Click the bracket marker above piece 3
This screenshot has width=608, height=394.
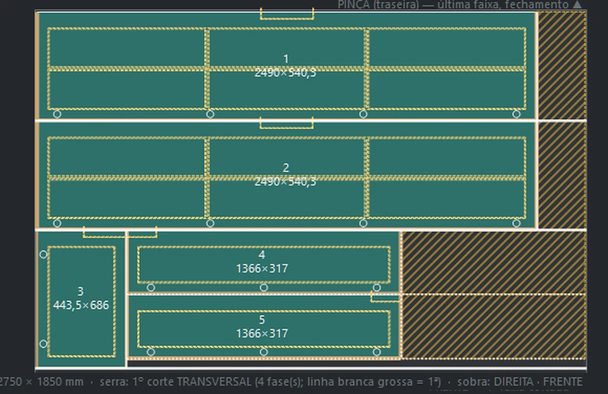tap(120, 232)
